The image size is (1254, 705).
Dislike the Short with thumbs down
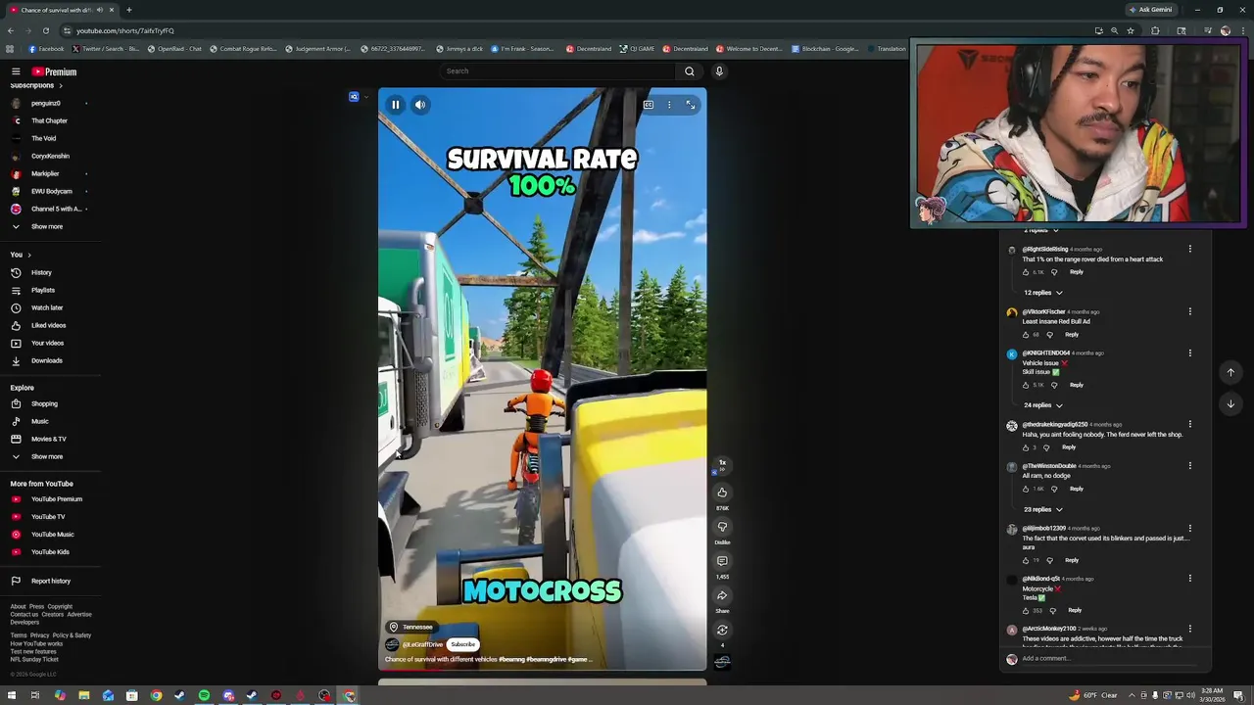[x=722, y=527]
